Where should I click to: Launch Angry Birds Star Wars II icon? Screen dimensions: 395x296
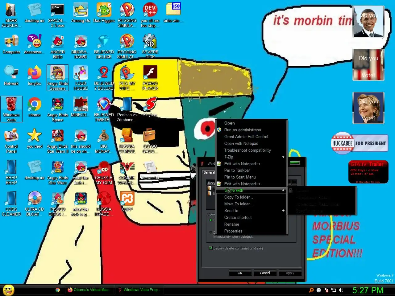(57, 141)
